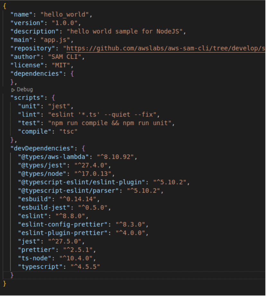266x296 pixels.
Task: Click the "jest" unit script value
Action: 59,106
